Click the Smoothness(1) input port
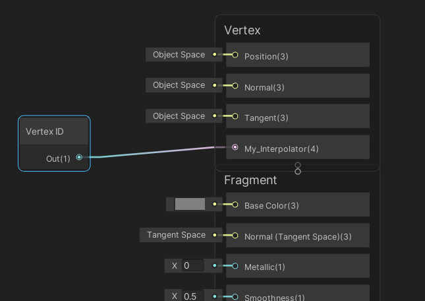425x301 pixels. coord(235,296)
